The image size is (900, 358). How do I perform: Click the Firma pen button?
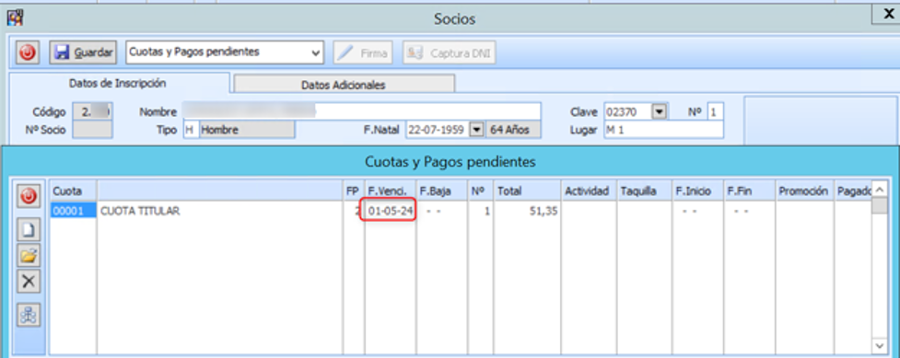(363, 52)
